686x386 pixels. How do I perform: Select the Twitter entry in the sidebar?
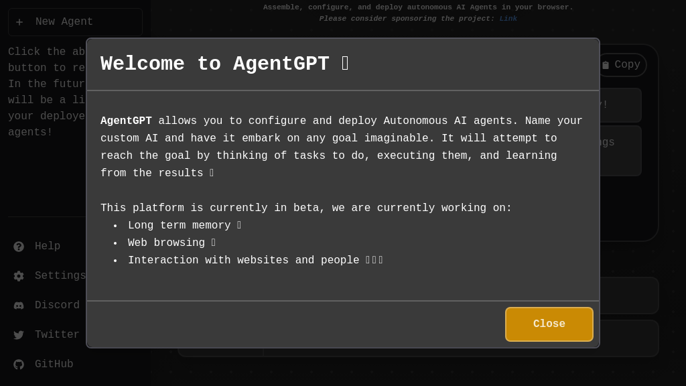[57, 334]
